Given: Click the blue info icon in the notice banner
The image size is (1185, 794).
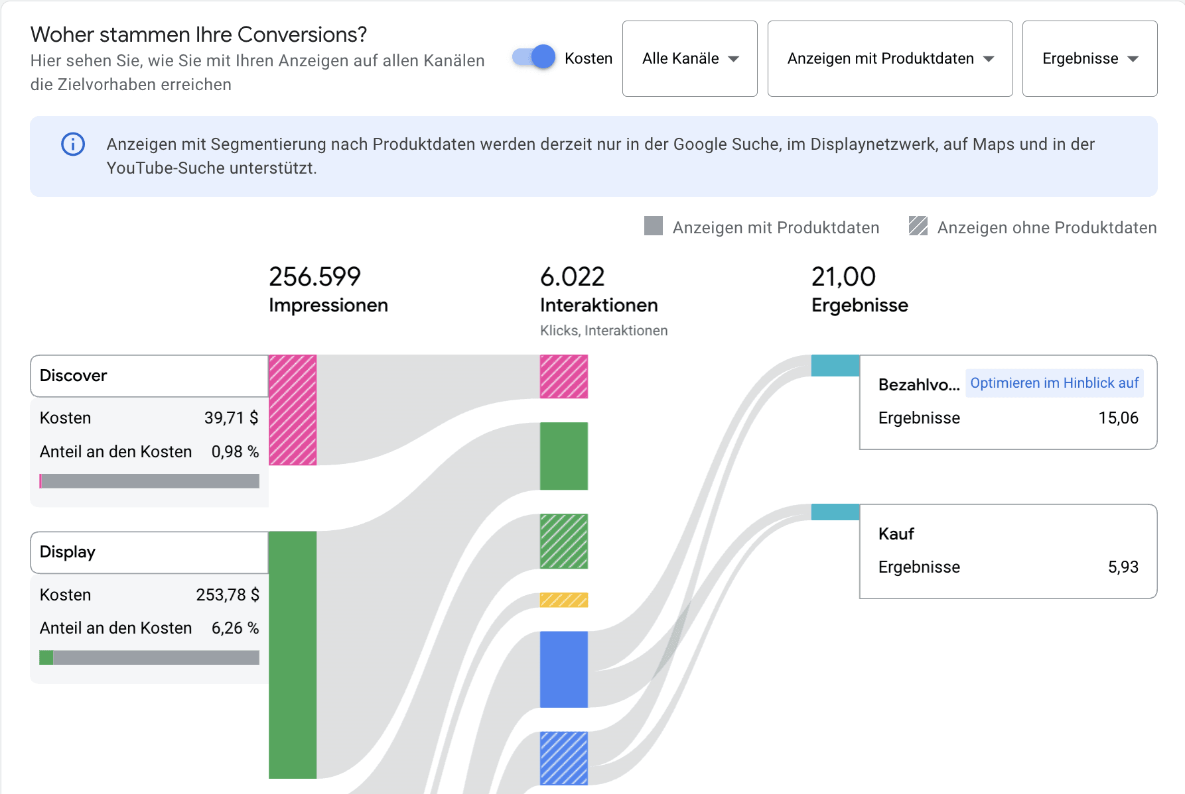Looking at the screenshot, I should pyautogui.click(x=73, y=144).
